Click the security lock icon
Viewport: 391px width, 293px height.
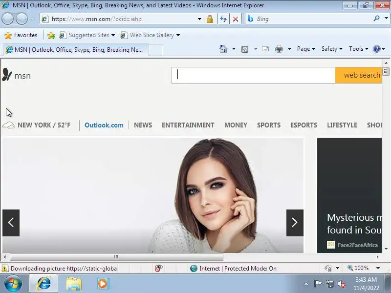pos(210,19)
